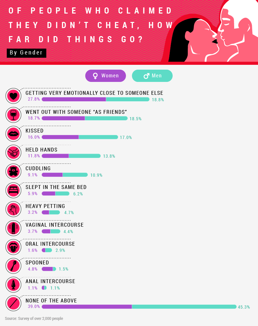Click the Source survey footnote text

[x=34, y=319]
